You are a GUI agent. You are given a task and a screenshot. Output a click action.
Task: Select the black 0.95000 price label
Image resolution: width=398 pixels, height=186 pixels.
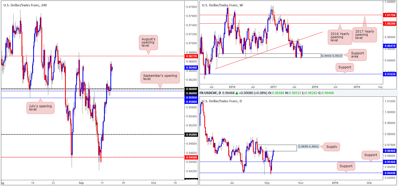(191, 135)
